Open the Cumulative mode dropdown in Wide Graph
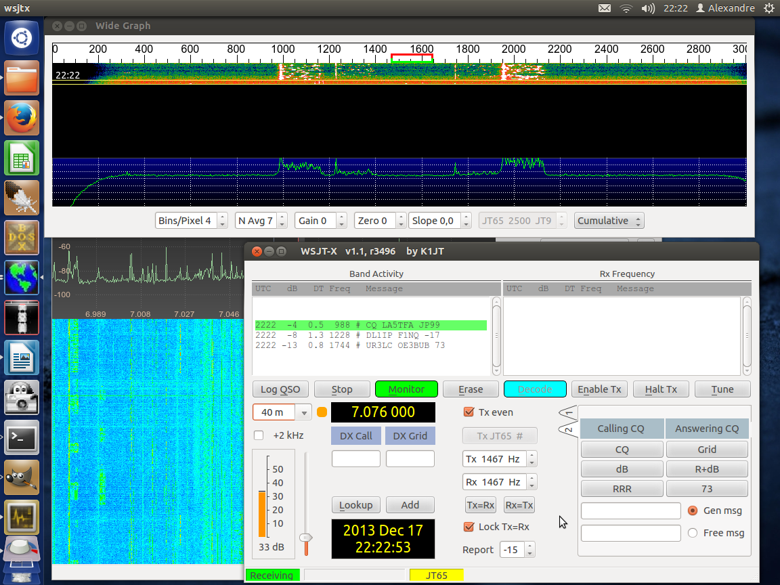The image size is (780, 585). pyautogui.click(x=609, y=221)
